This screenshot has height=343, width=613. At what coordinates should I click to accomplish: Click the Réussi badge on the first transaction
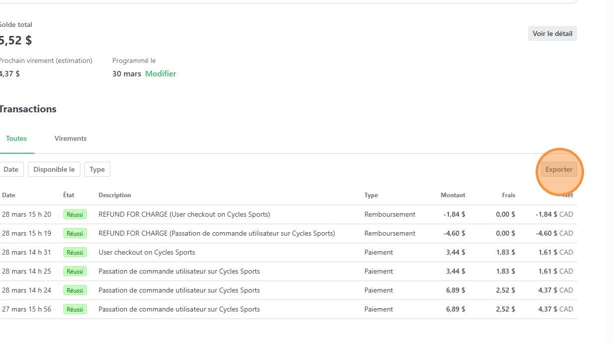pos(75,215)
